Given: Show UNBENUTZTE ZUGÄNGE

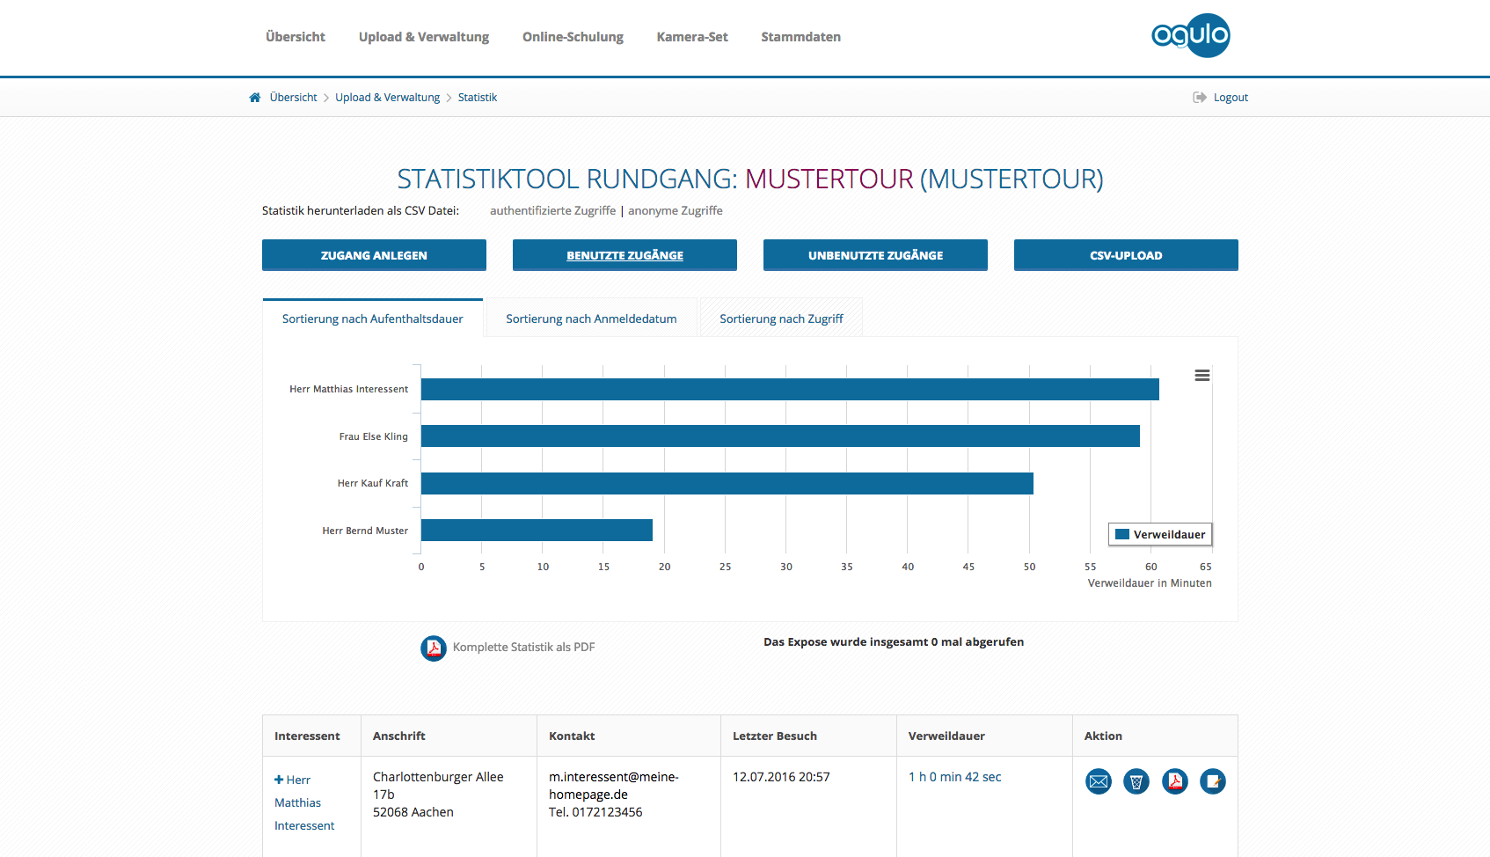Looking at the screenshot, I should [875, 255].
